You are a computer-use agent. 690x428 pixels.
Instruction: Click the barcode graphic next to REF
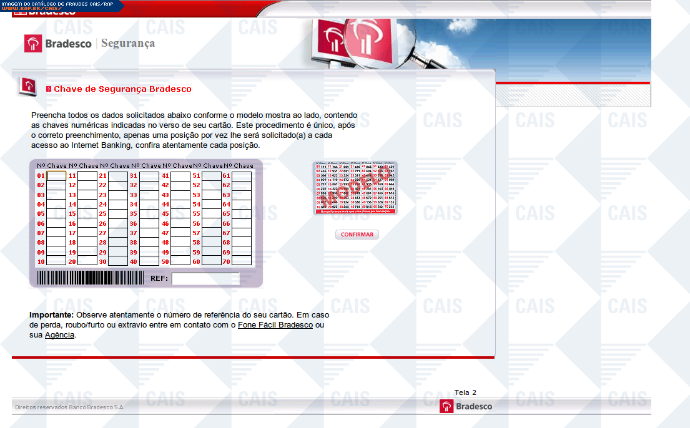[x=90, y=278]
